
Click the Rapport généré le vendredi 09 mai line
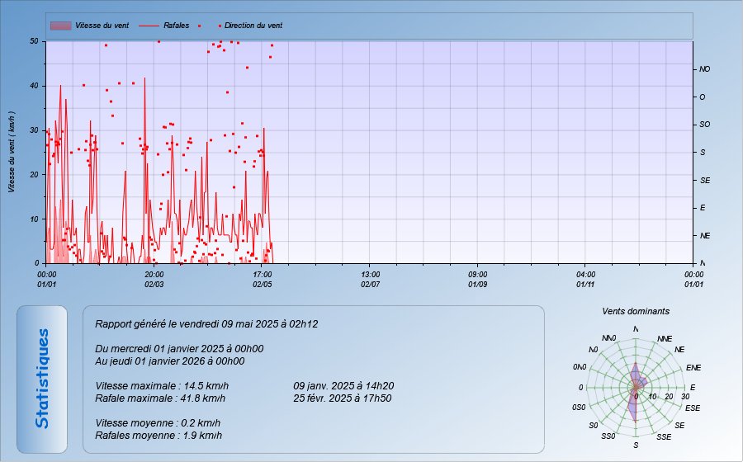coord(206,324)
